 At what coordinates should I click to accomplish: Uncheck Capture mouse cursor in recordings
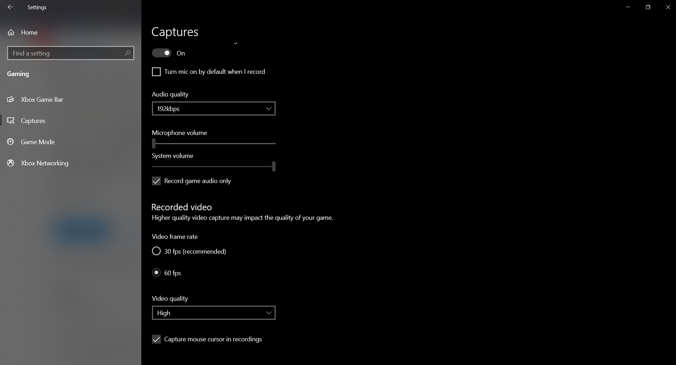[156, 339]
